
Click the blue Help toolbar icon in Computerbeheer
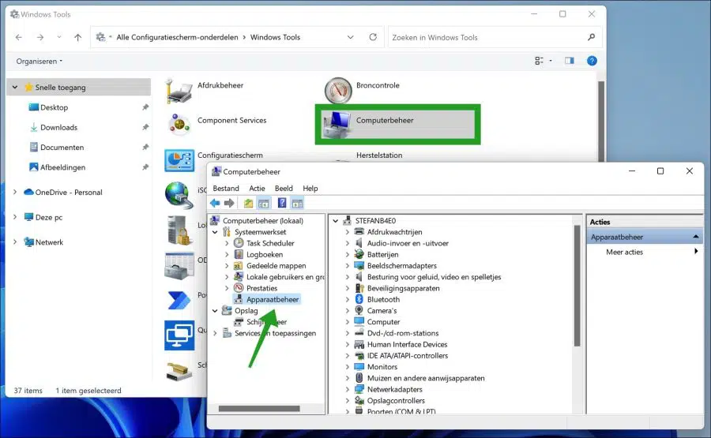pyautogui.click(x=281, y=204)
